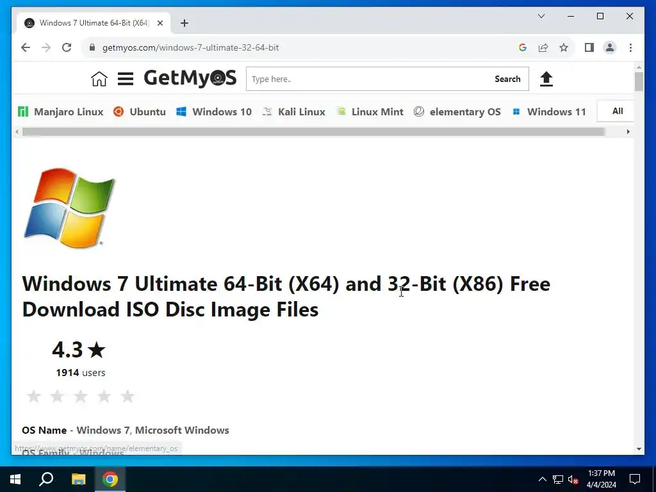Open the tab search dropdown

click(541, 16)
